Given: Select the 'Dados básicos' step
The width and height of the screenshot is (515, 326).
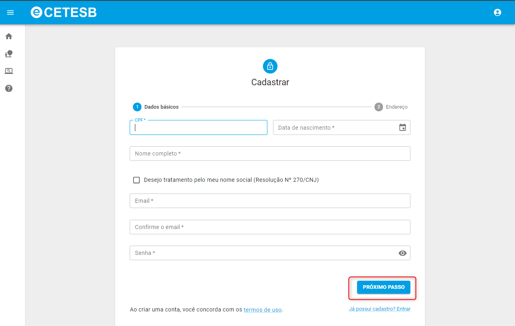Looking at the screenshot, I should pyautogui.click(x=156, y=107).
